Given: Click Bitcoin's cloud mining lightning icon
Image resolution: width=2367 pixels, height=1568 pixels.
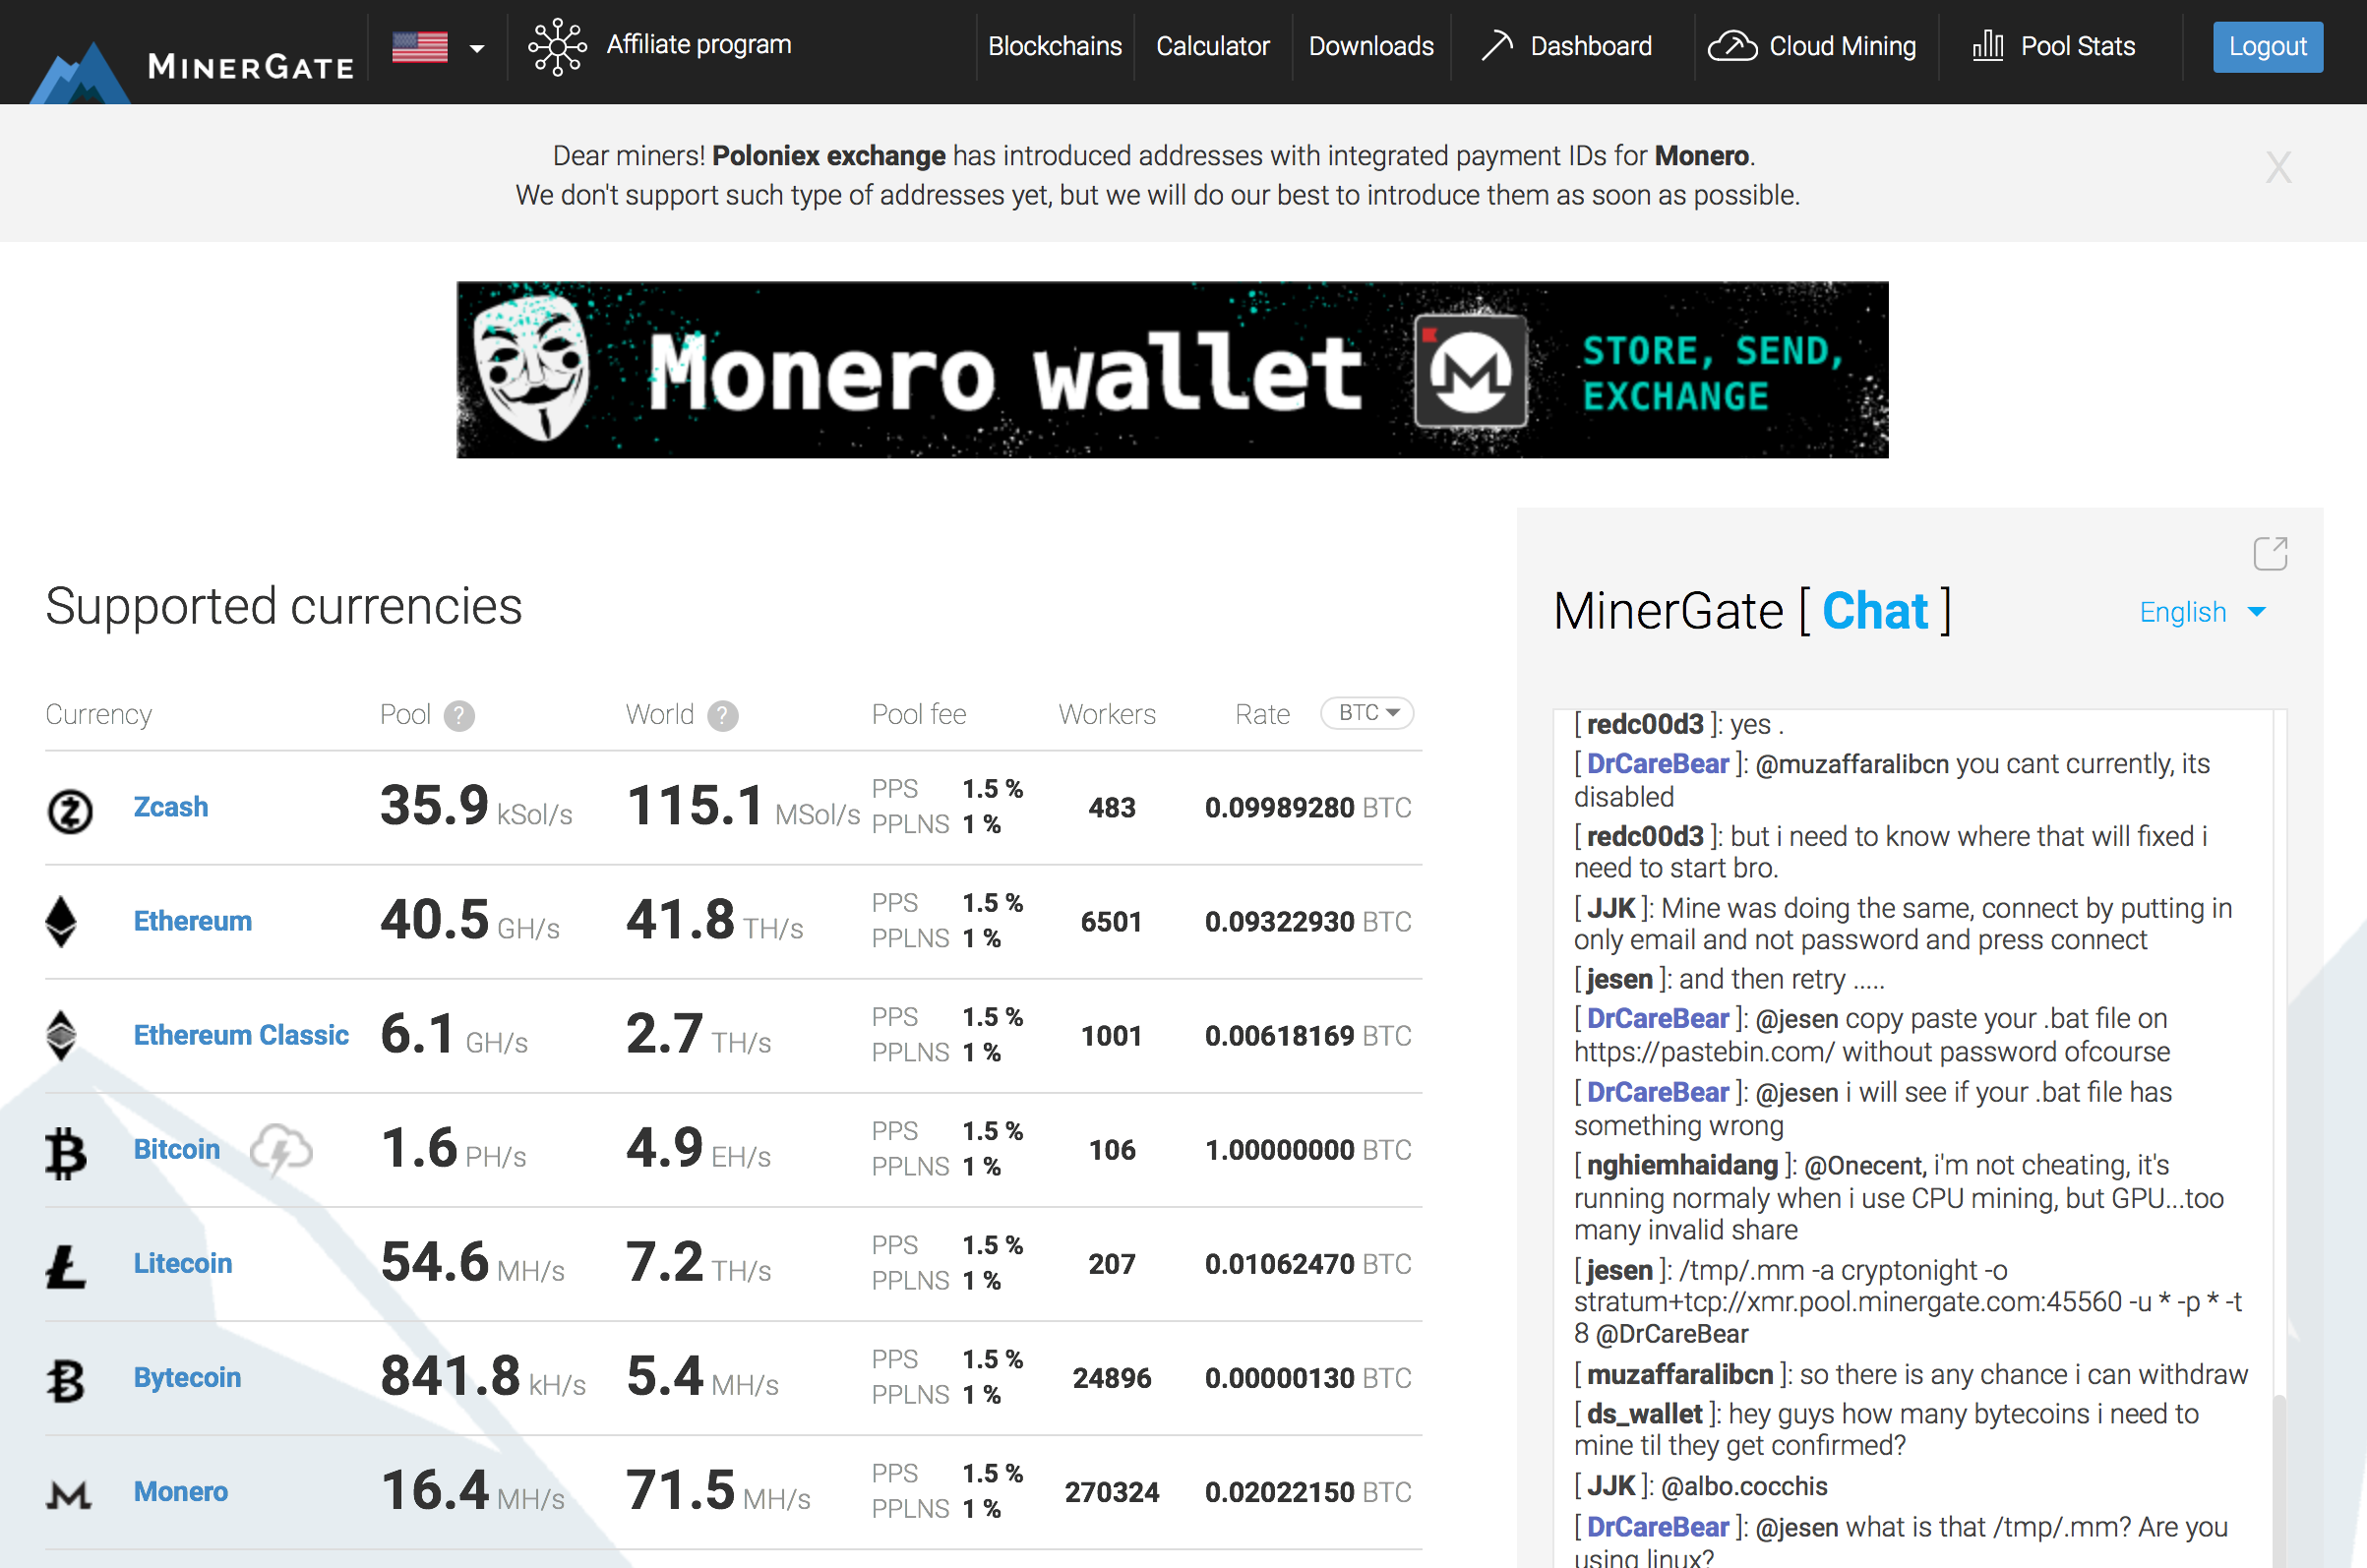Looking at the screenshot, I should point(281,1149).
